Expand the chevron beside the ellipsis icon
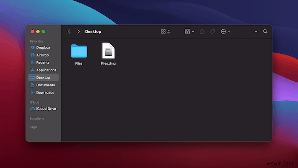This screenshot has width=298, height=168. pos(229,32)
